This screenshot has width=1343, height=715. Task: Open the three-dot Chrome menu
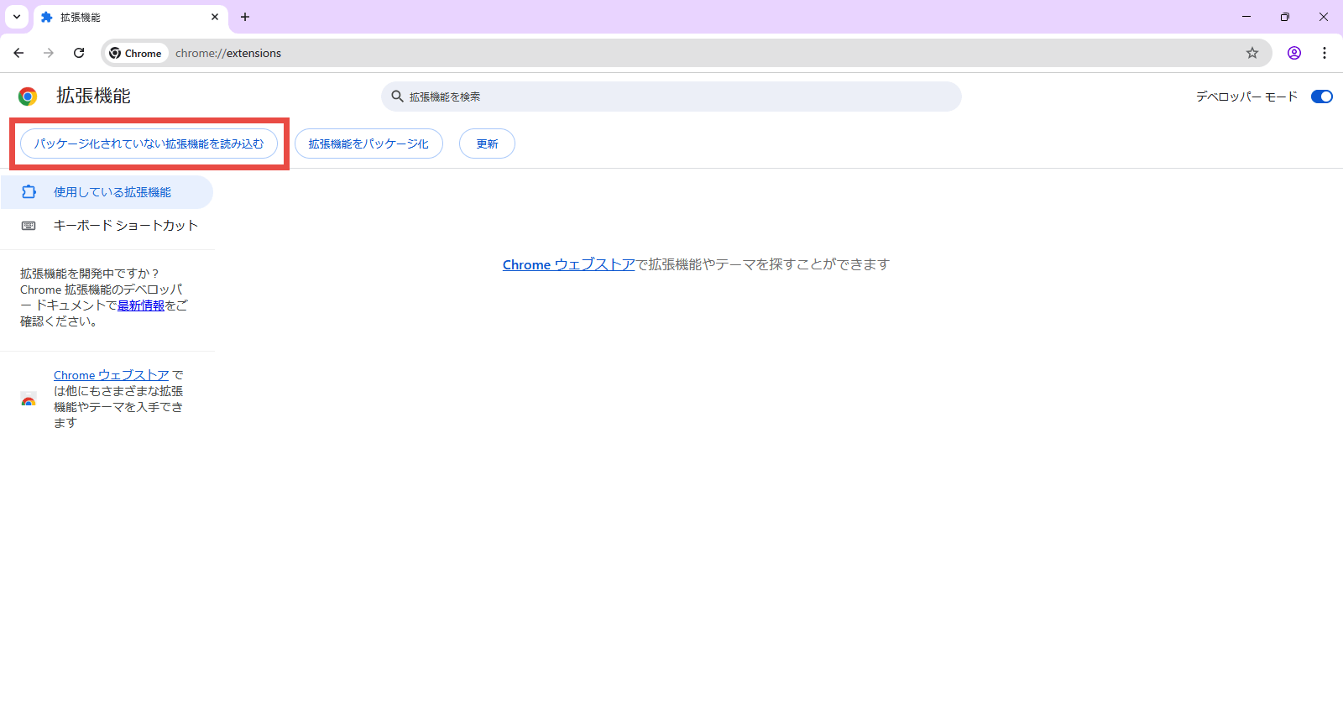[x=1325, y=53]
